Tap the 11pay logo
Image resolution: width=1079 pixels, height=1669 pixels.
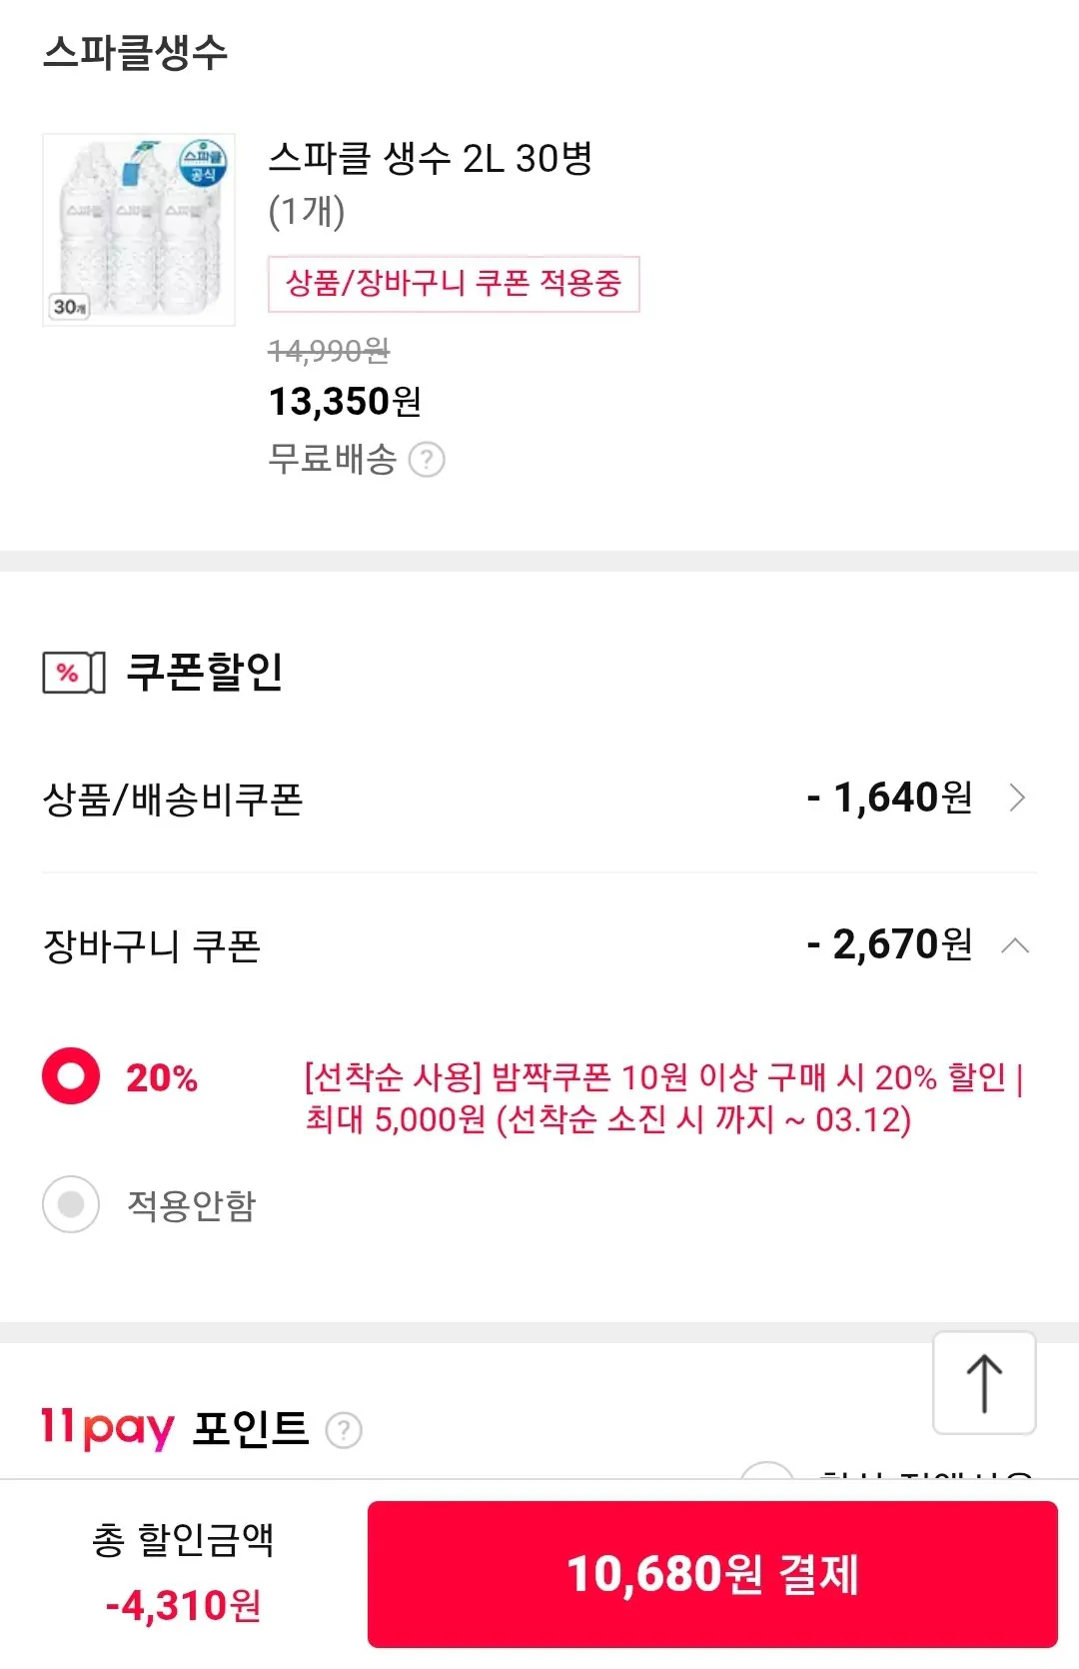pyautogui.click(x=108, y=1427)
